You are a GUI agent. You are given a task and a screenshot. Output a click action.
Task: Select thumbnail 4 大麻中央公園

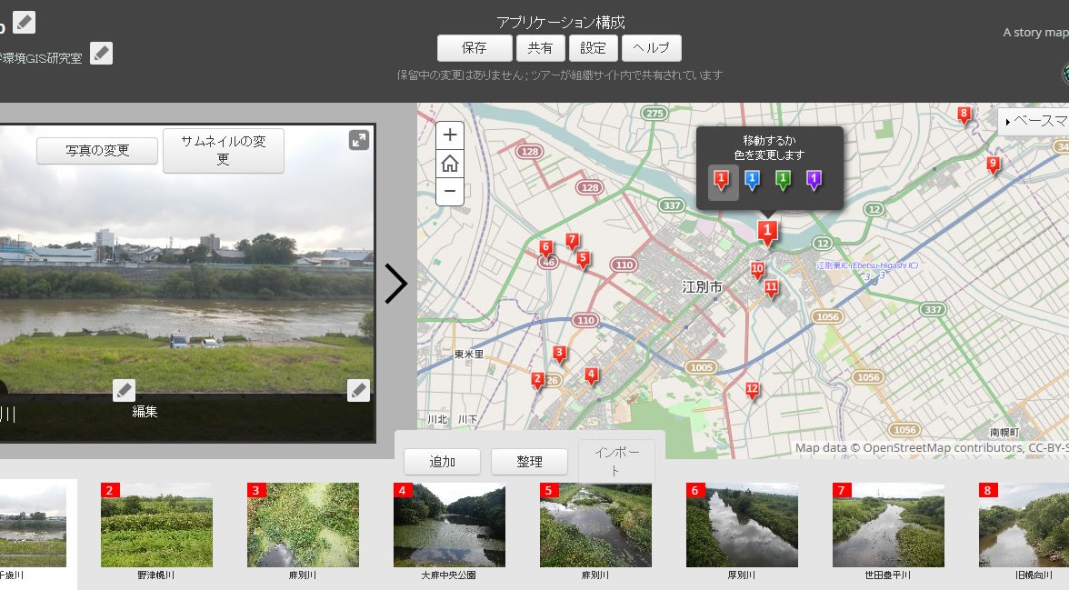(x=448, y=525)
